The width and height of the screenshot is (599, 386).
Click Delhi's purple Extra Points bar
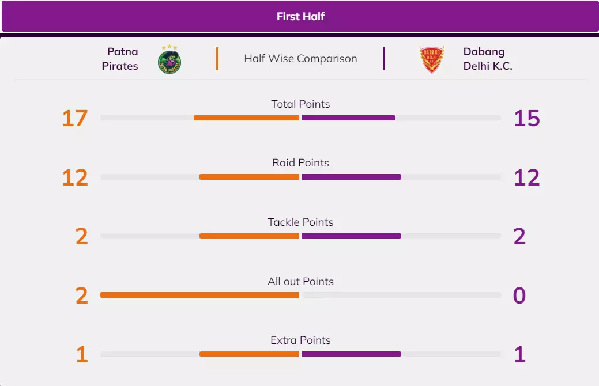pos(352,354)
